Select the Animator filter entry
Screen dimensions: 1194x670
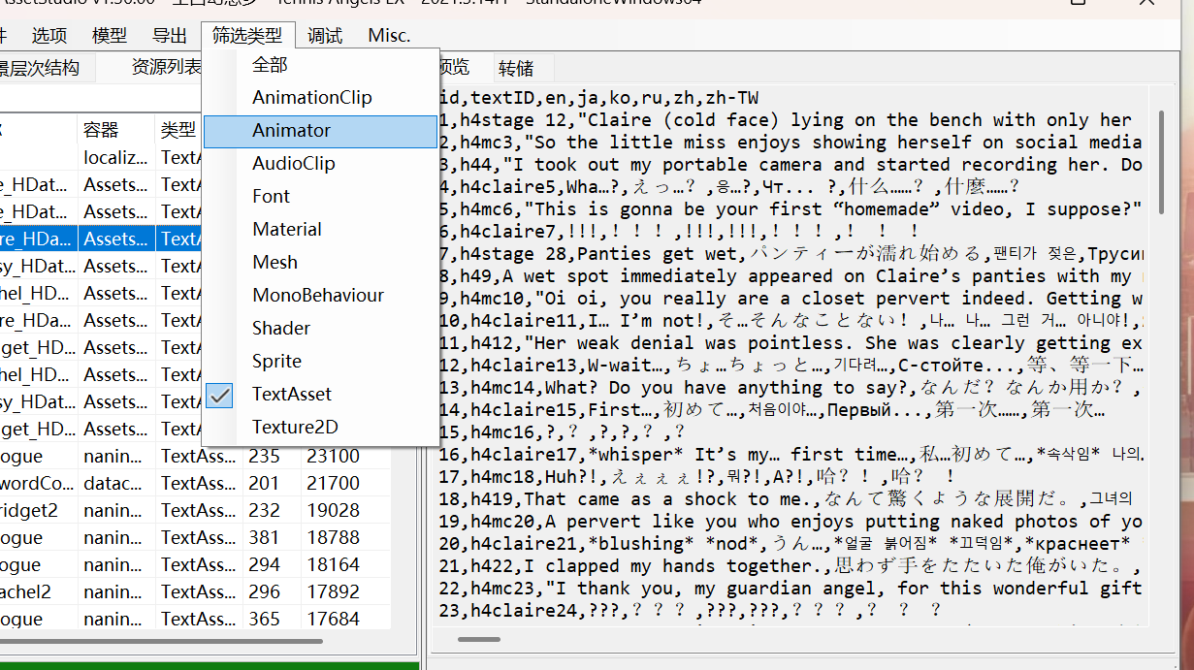(x=321, y=131)
